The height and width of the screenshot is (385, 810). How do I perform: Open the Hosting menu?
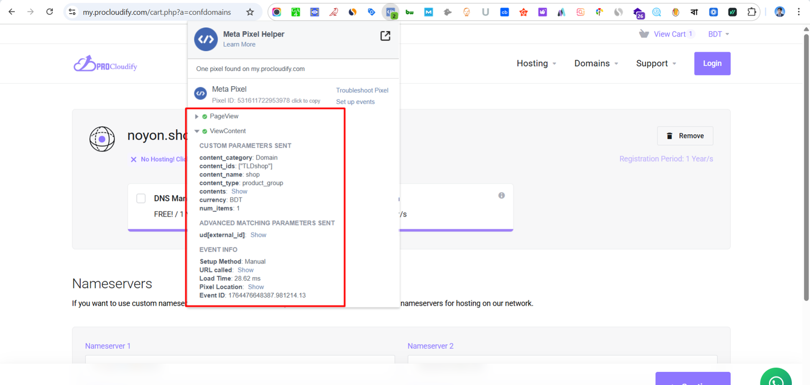click(x=536, y=63)
